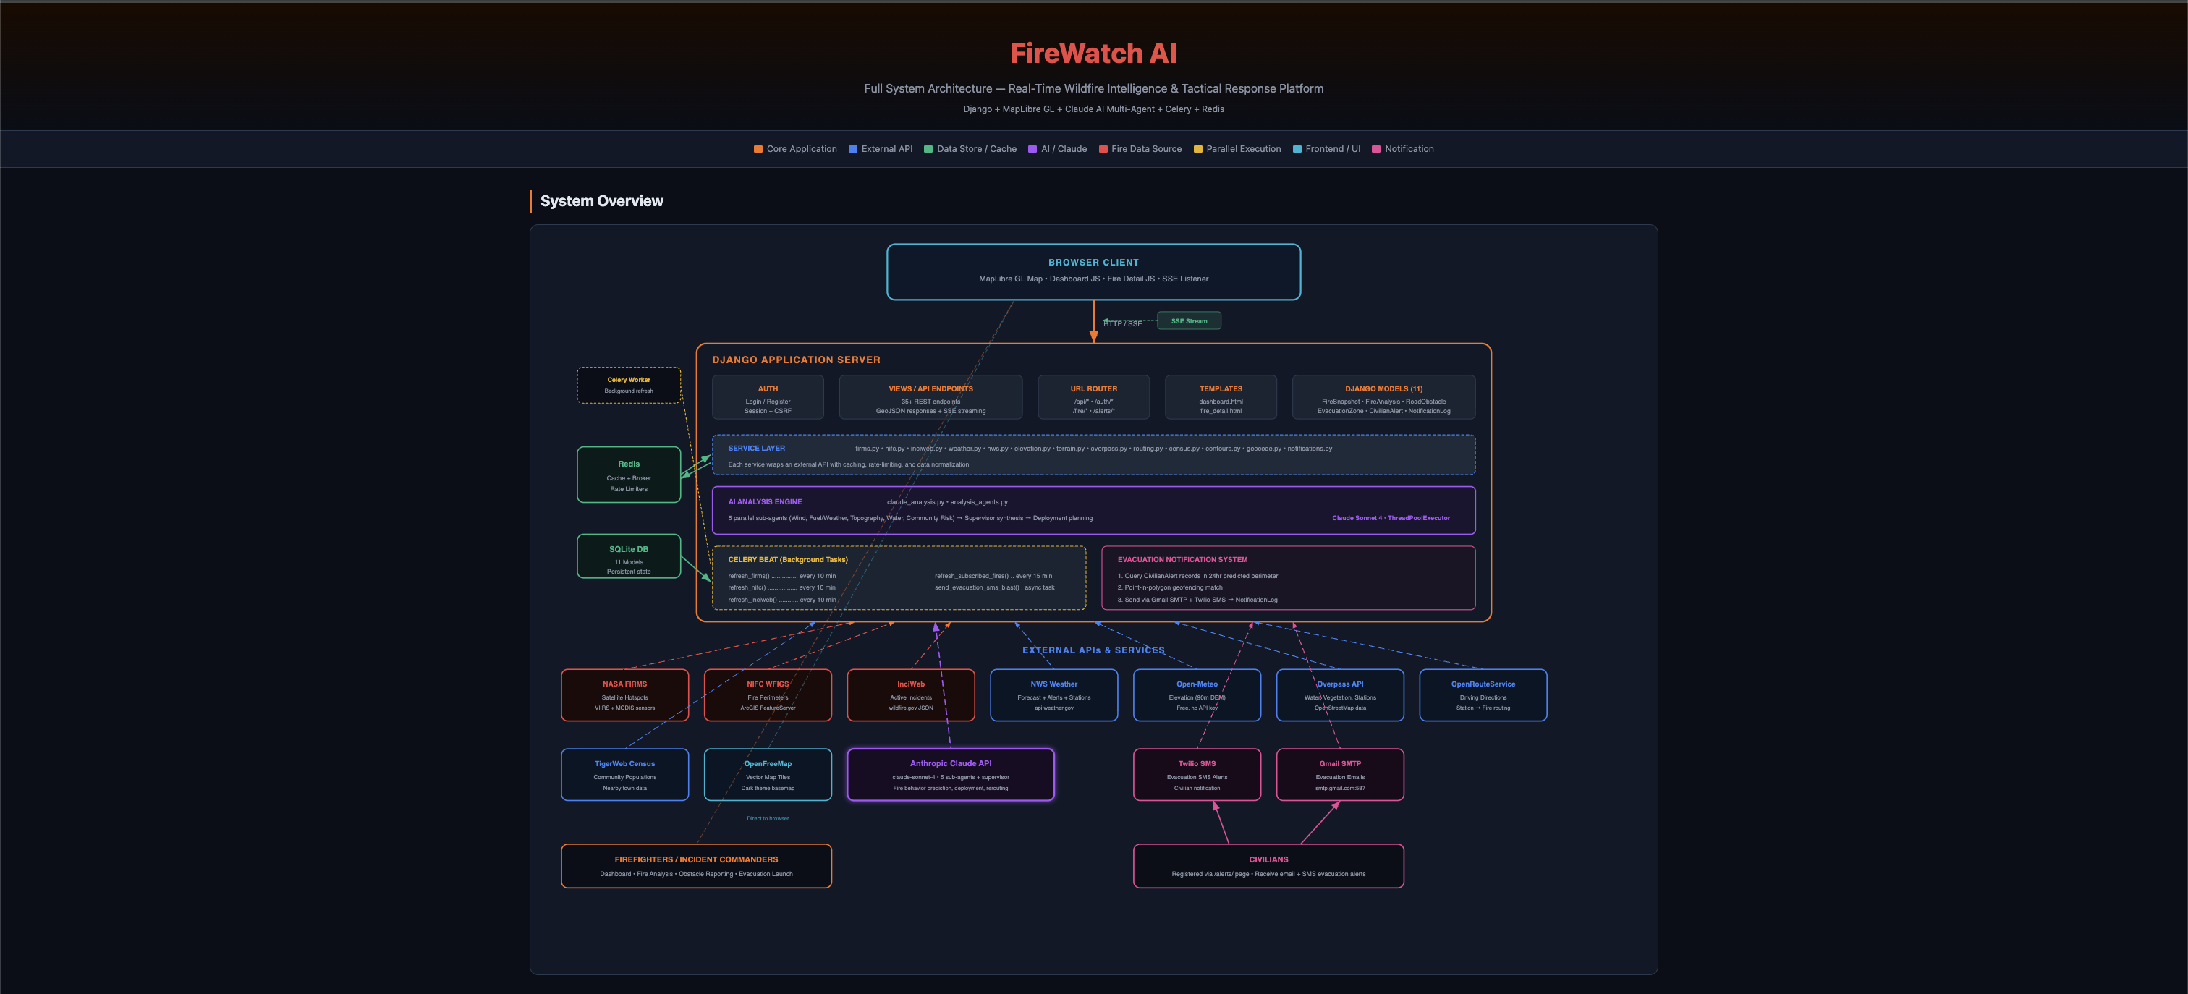Click the Twilio SMS service box
The height and width of the screenshot is (994, 2188).
pyautogui.click(x=1197, y=774)
